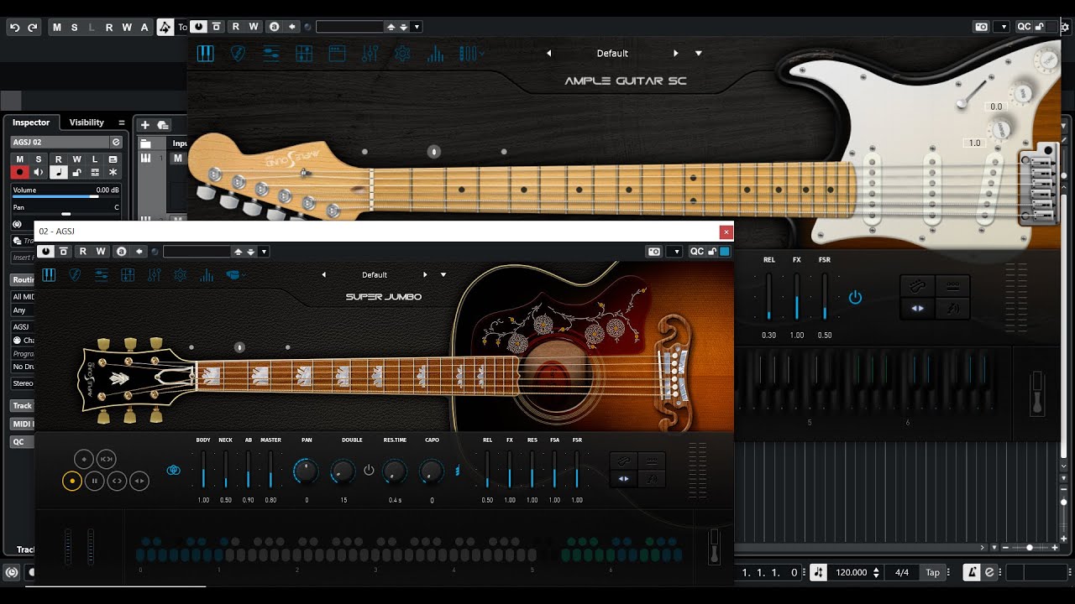Screen dimensions: 1075x604
Task: Adjust the Volume slider in Inspector
Action: point(66,195)
